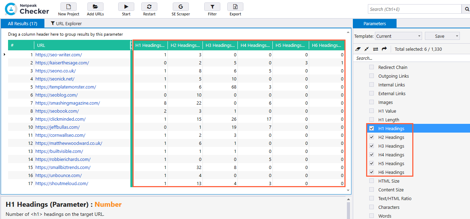Viewport: 470px width, 219px height.
Task: Click the https://shoutmeloud.com/ link
Action: click(x=62, y=183)
